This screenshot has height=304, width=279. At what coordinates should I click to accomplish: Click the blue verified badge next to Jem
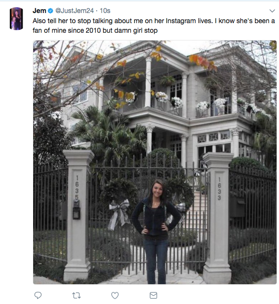coord(51,11)
